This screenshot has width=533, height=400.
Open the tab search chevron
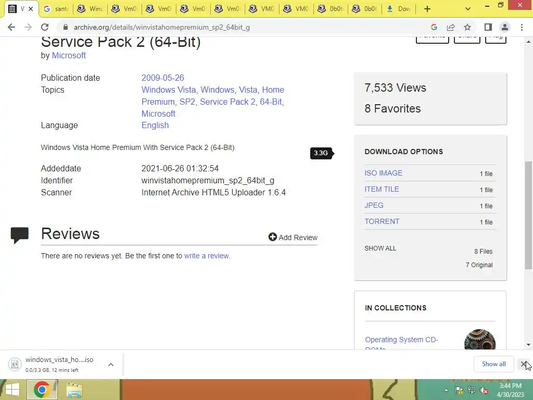click(468, 9)
